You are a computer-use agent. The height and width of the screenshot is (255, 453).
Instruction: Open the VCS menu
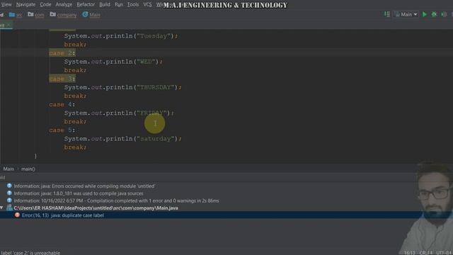point(147,4)
